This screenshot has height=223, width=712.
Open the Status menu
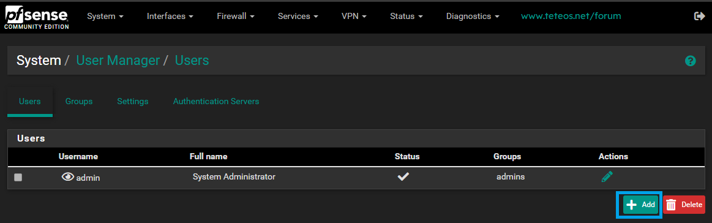(407, 17)
